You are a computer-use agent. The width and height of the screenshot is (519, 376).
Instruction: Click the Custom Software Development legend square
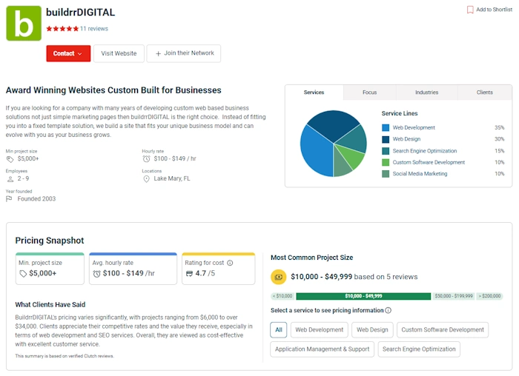pyautogui.click(x=386, y=162)
